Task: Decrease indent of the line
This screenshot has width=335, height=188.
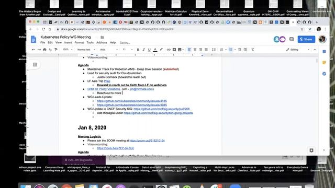Action: [240, 50]
